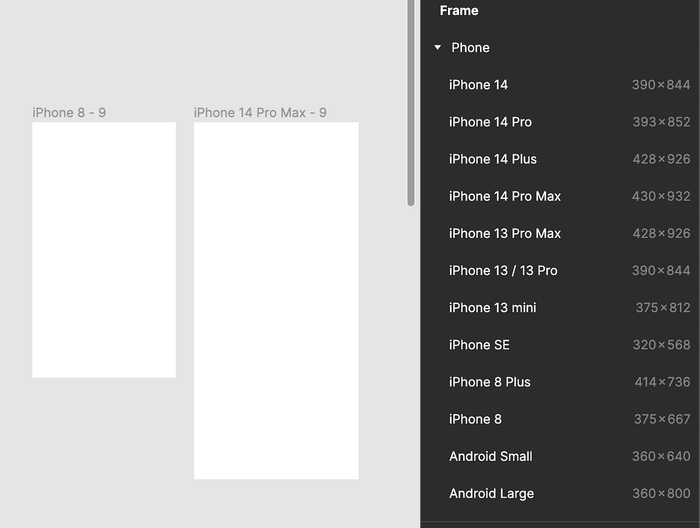Select the iPhone 8 - 9 frame label

point(69,113)
